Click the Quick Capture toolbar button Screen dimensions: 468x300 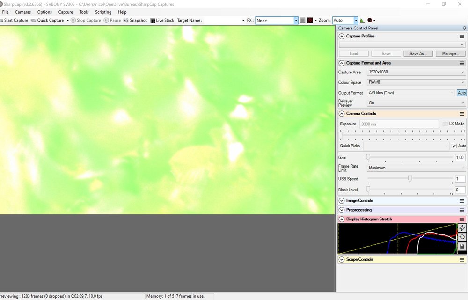[x=47, y=20]
